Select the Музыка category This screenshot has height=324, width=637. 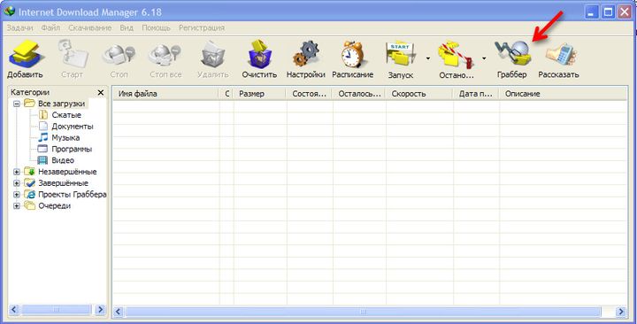tap(65, 138)
